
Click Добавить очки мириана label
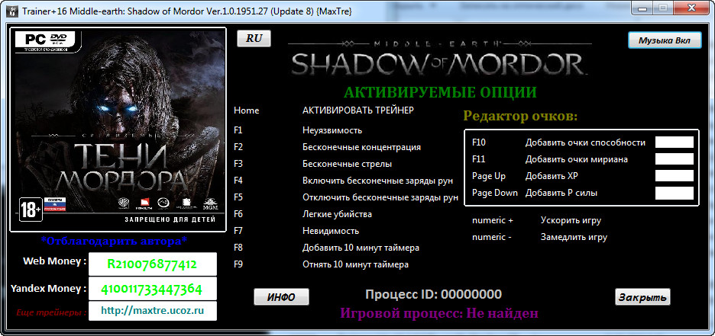click(577, 159)
